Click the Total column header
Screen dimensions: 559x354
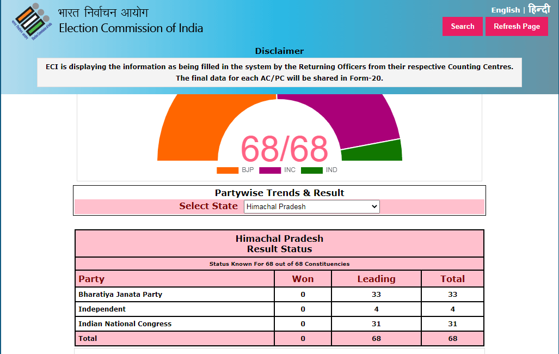[452, 279]
